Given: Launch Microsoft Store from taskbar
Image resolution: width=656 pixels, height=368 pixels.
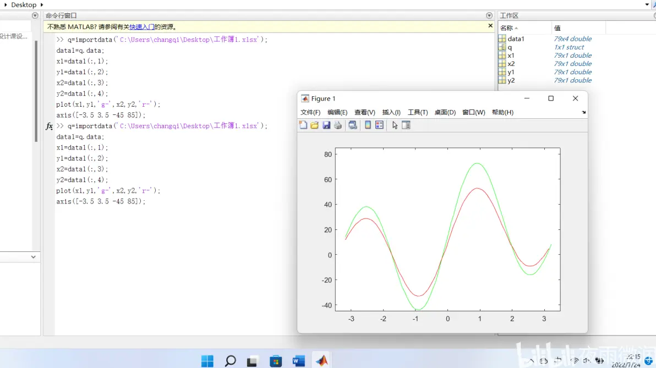Looking at the screenshot, I should (276, 361).
